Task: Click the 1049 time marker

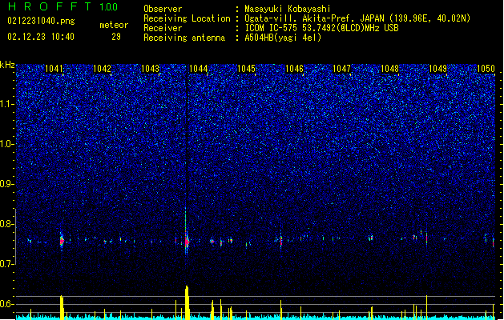Action: (437, 69)
